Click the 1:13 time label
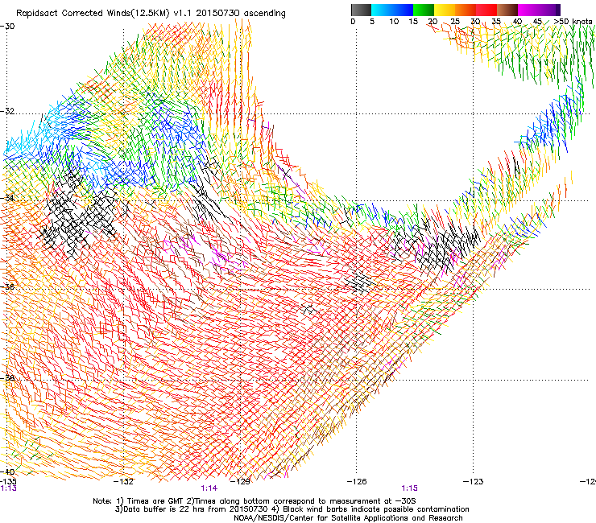The width and height of the screenshot is (596, 523). (8, 488)
